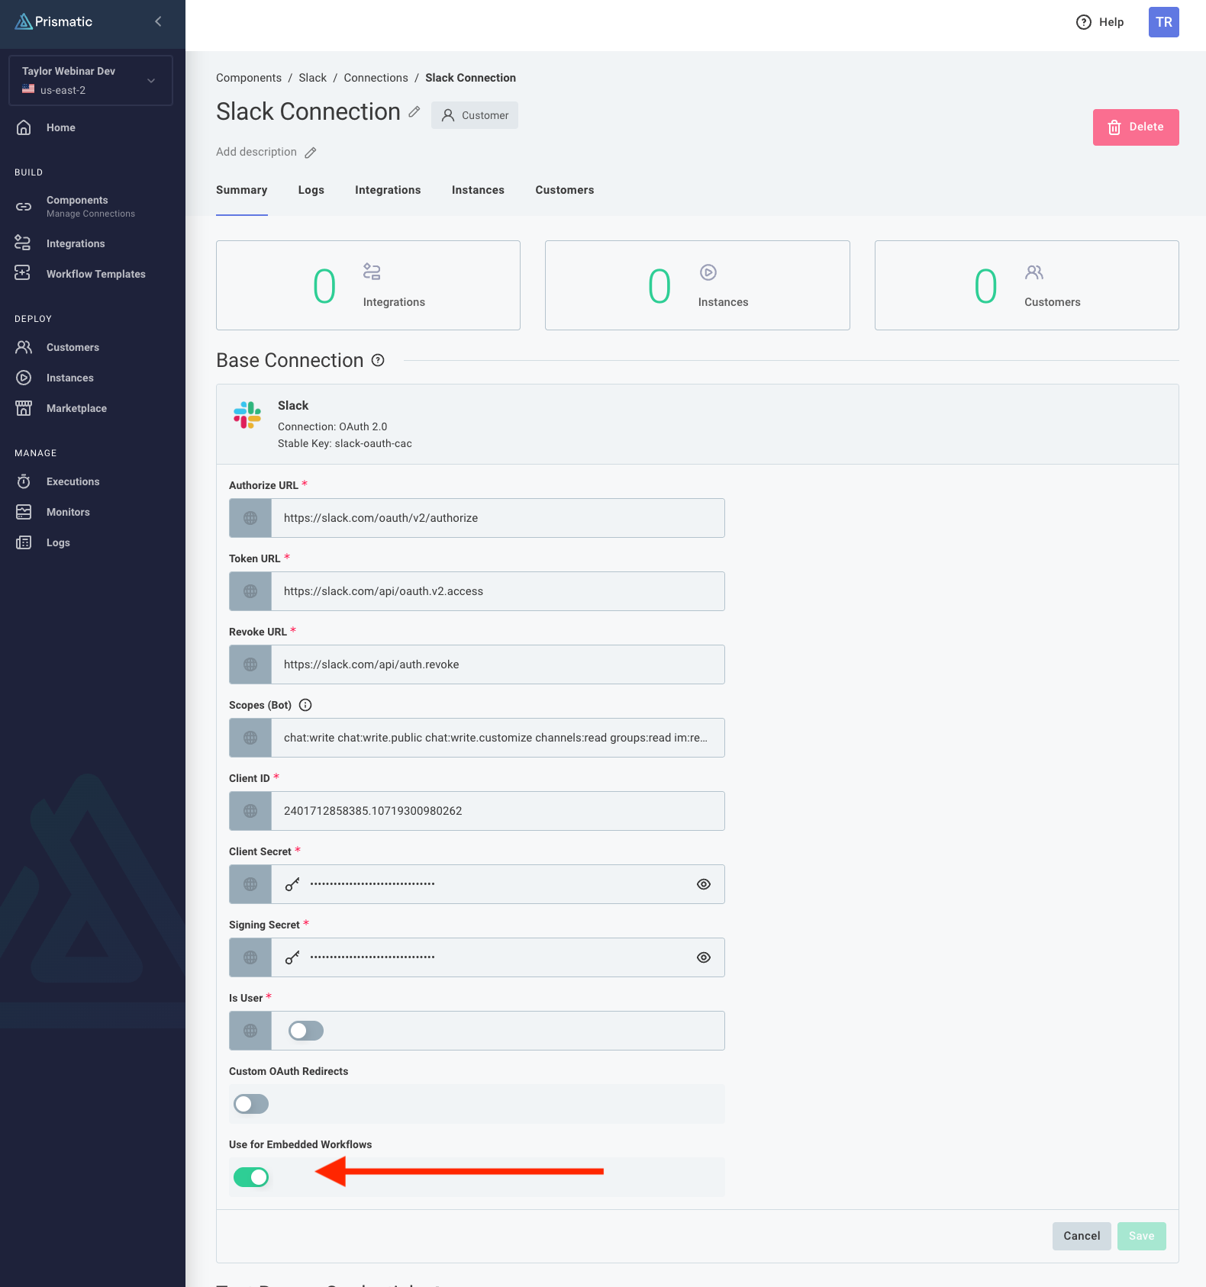
Task: Switch to the Instances tab
Action: pos(478,190)
